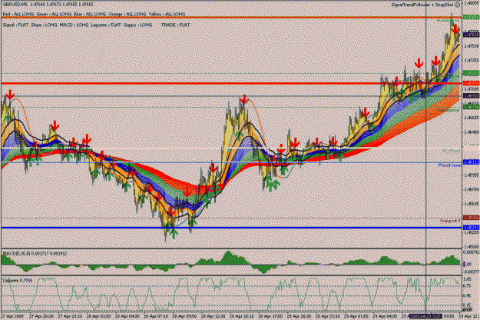Click the GBPUSD,M5 symbol title
The height and width of the screenshot is (320, 480).
coord(15,5)
